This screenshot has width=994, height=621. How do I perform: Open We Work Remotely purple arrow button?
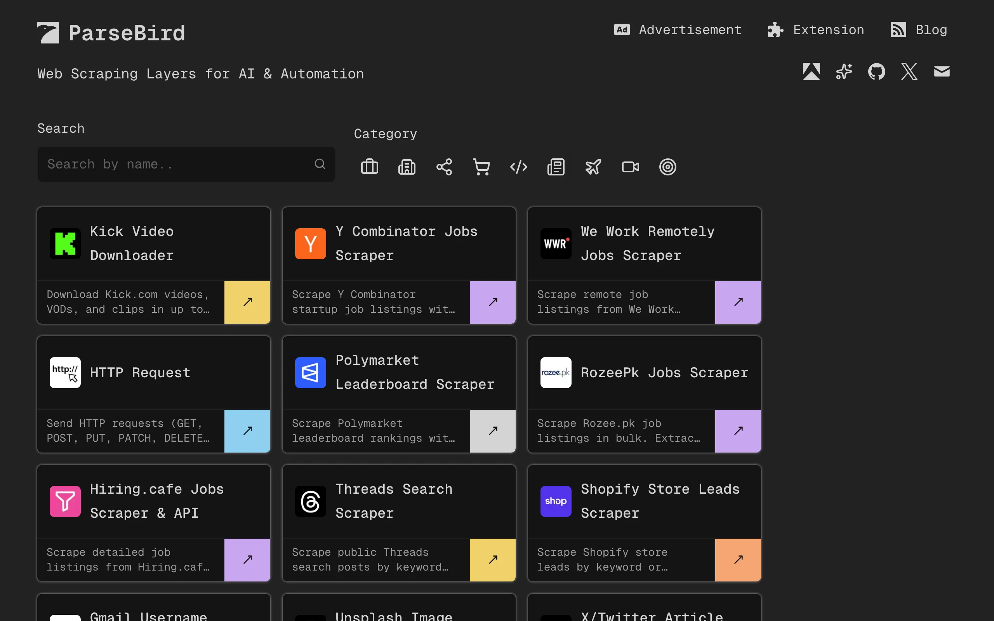(738, 302)
